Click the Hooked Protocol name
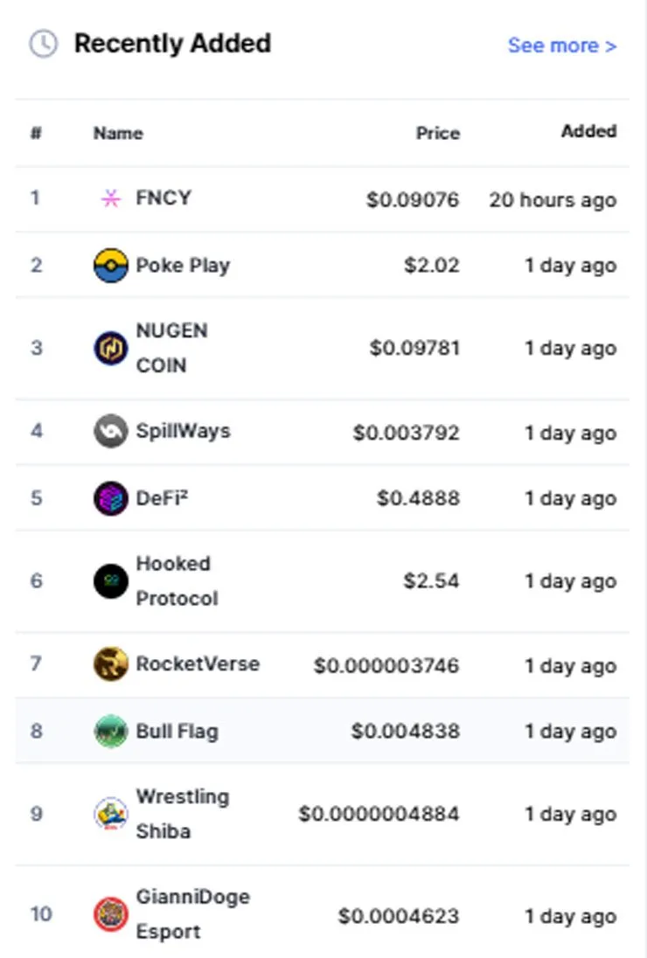 coord(177,581)
